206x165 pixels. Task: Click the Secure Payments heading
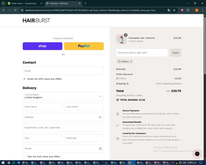pyautogui.click(x=131, y=111)
